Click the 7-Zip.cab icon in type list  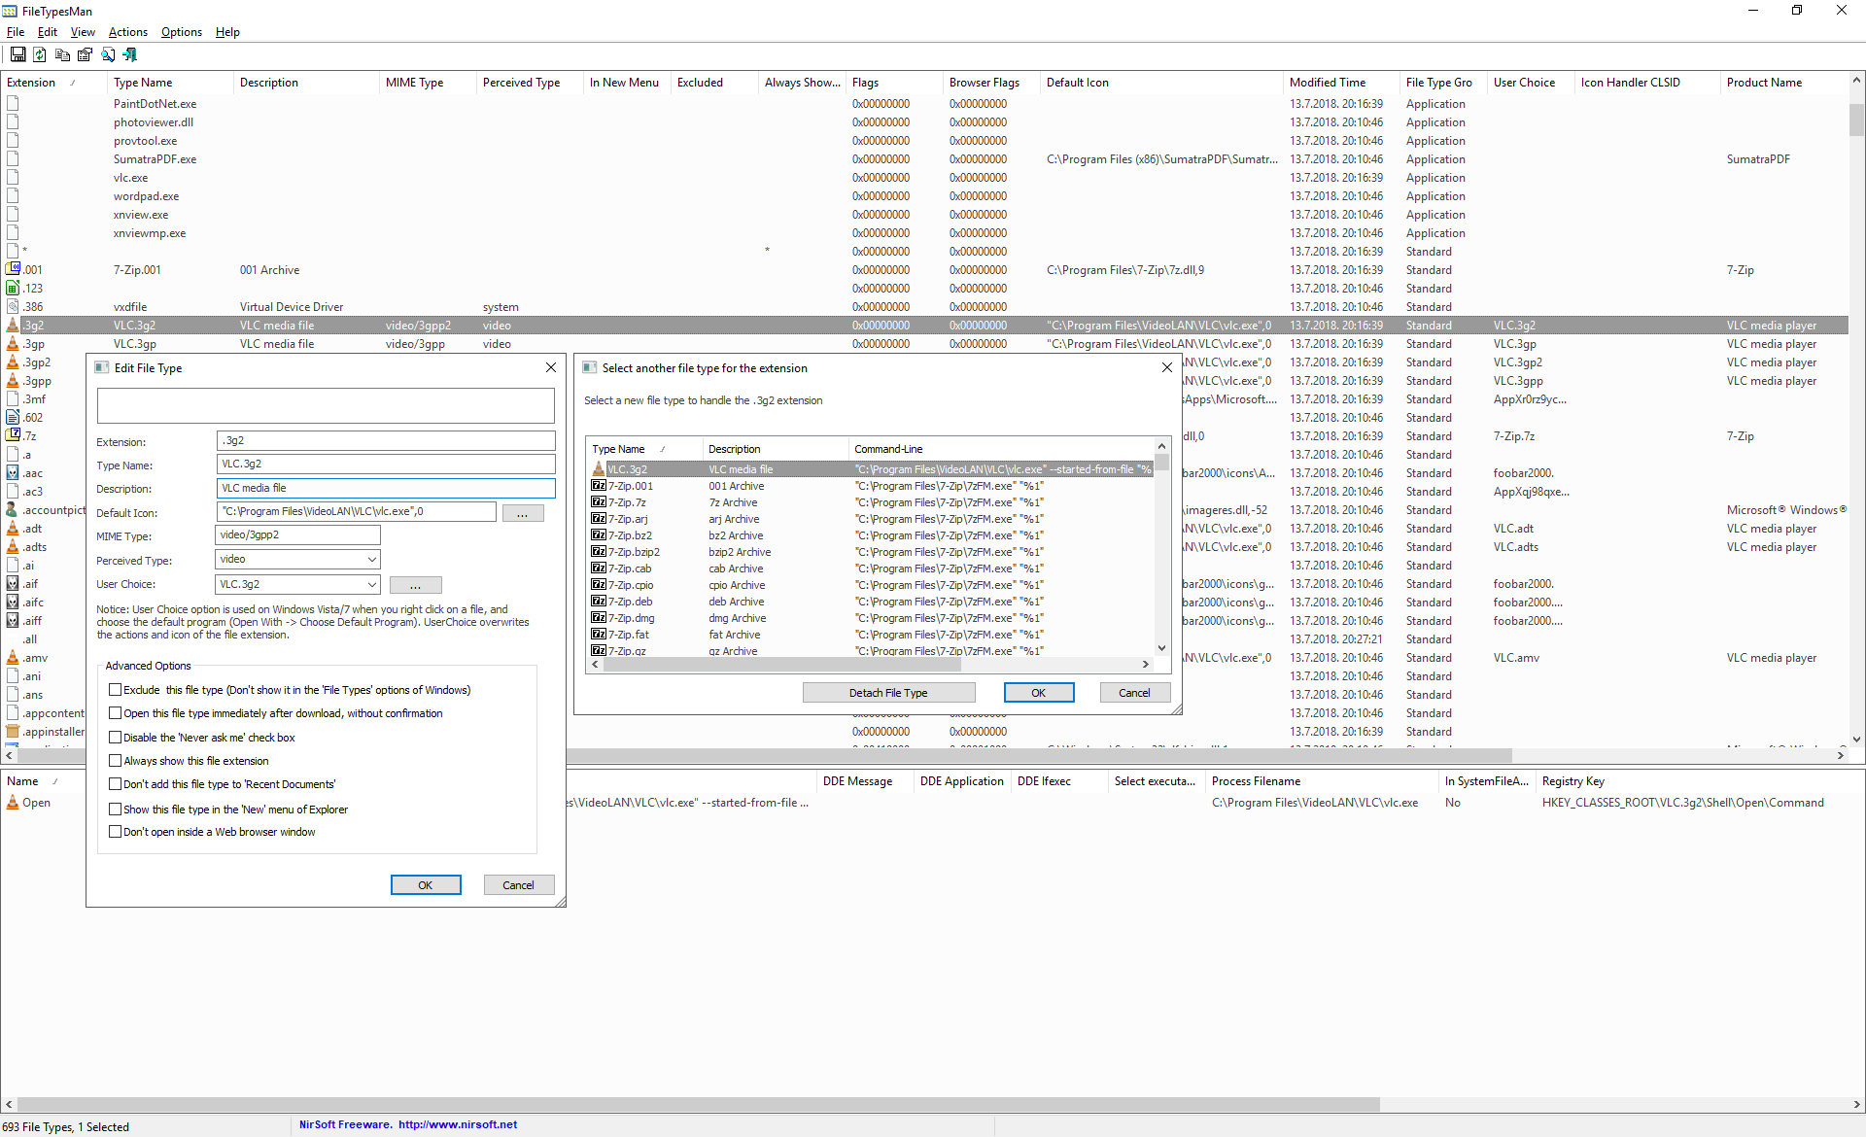pyautogui.click(x=599, y=568)
